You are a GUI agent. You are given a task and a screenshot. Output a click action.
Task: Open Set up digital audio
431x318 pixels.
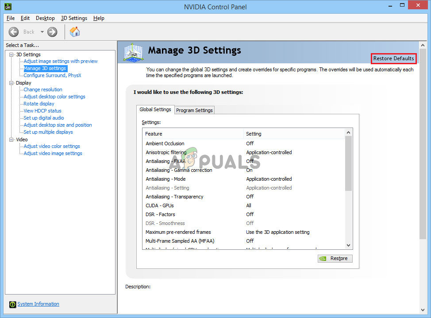[x=44, y=118]
